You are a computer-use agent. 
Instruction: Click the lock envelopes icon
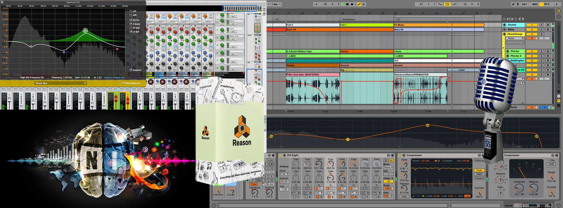[x=521, y=19]
